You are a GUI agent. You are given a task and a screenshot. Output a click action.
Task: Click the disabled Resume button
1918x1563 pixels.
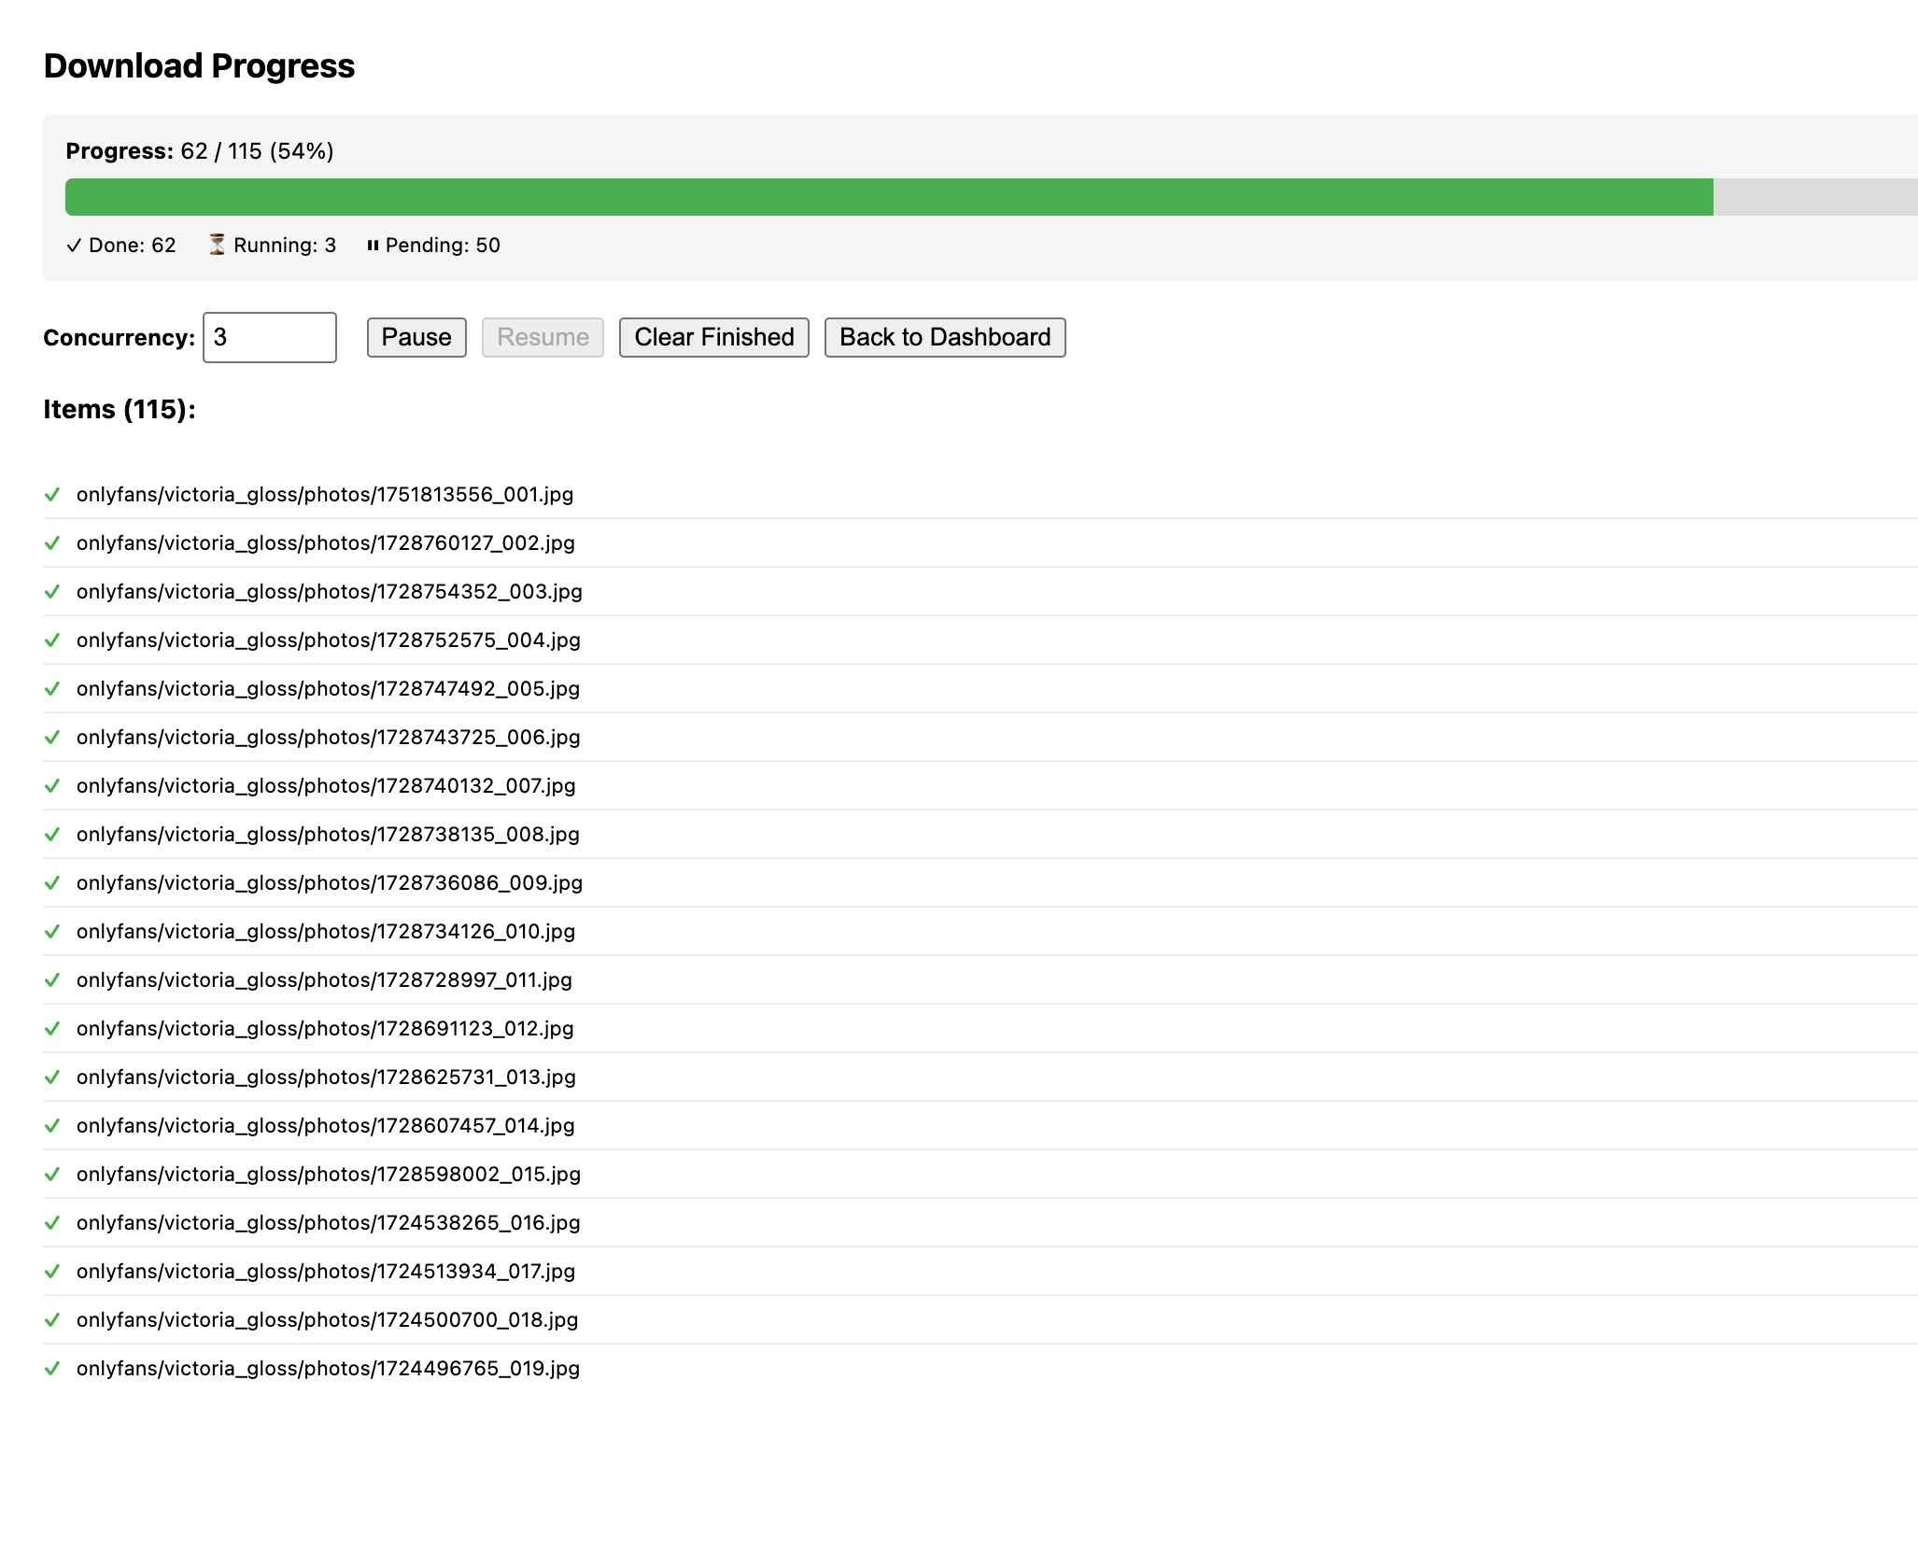click(542, 337)
